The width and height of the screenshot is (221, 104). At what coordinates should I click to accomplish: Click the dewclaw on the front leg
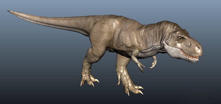(x=119, y=83)
